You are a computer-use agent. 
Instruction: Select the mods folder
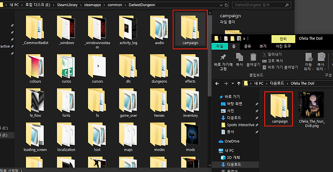pyautogui.click(x=190, y=137)
